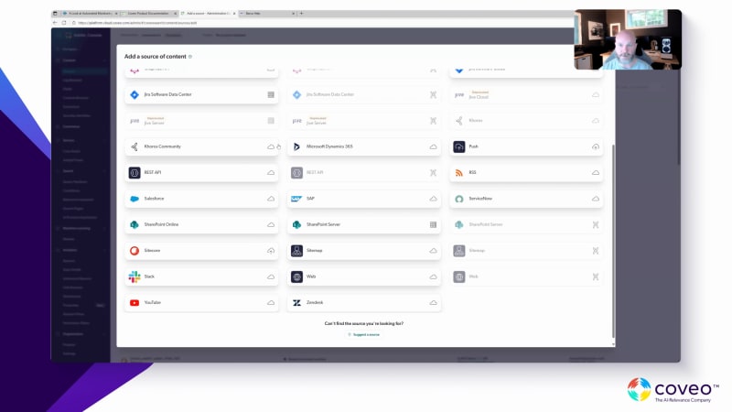The width and height of the screenshot is (732, 412).
Task: Click the Microsoft Dynamics 365 icon
Action: 297,146
